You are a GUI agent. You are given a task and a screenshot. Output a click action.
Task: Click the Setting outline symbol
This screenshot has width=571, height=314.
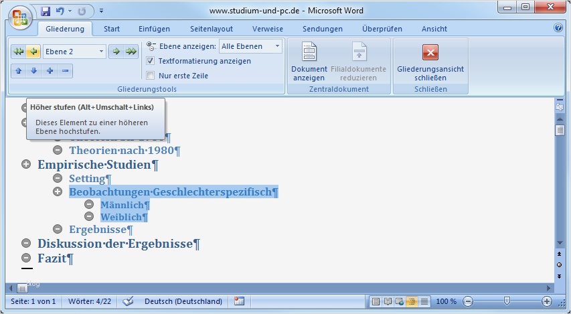click(x=58, y=178)
